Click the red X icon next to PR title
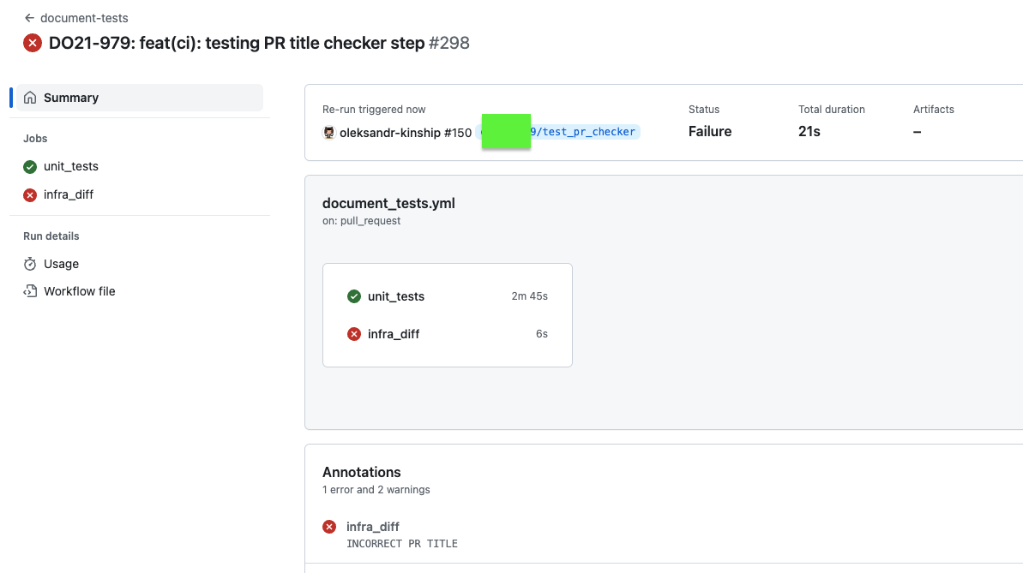This screenshot has width=1023, height=573. point(32,42)
